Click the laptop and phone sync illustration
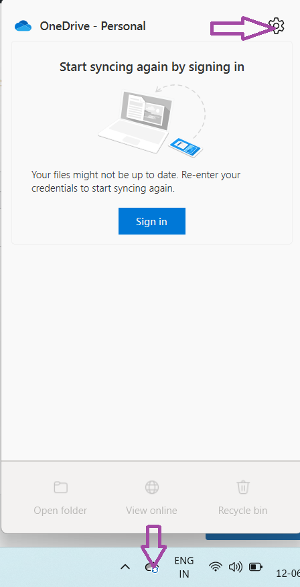This screenshot has width=300, height=587. click(152, 121)
